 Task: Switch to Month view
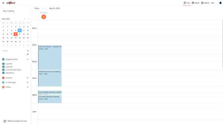tap(205, 3)
